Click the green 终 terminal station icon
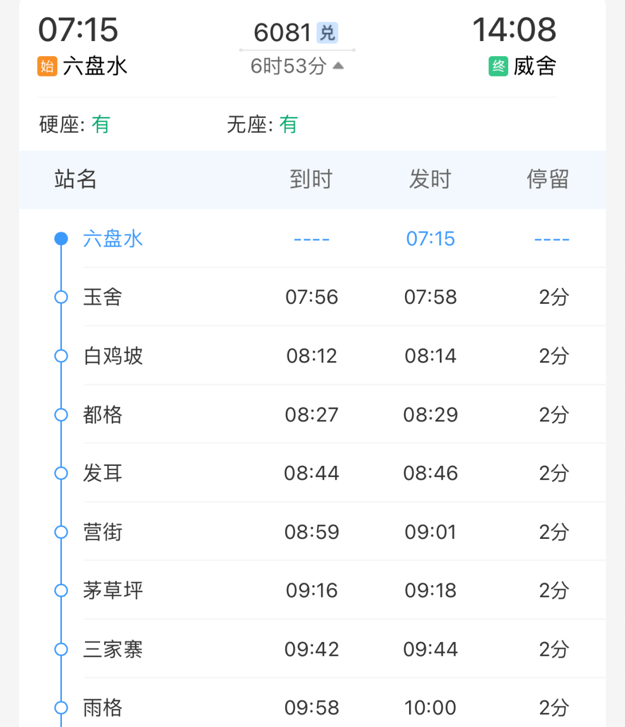The width and height of the screenshot is (625, 727). pyautogui.click(x=498, y=67)
